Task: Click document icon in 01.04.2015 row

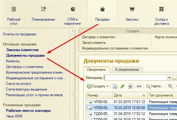Action: [90, 114]
